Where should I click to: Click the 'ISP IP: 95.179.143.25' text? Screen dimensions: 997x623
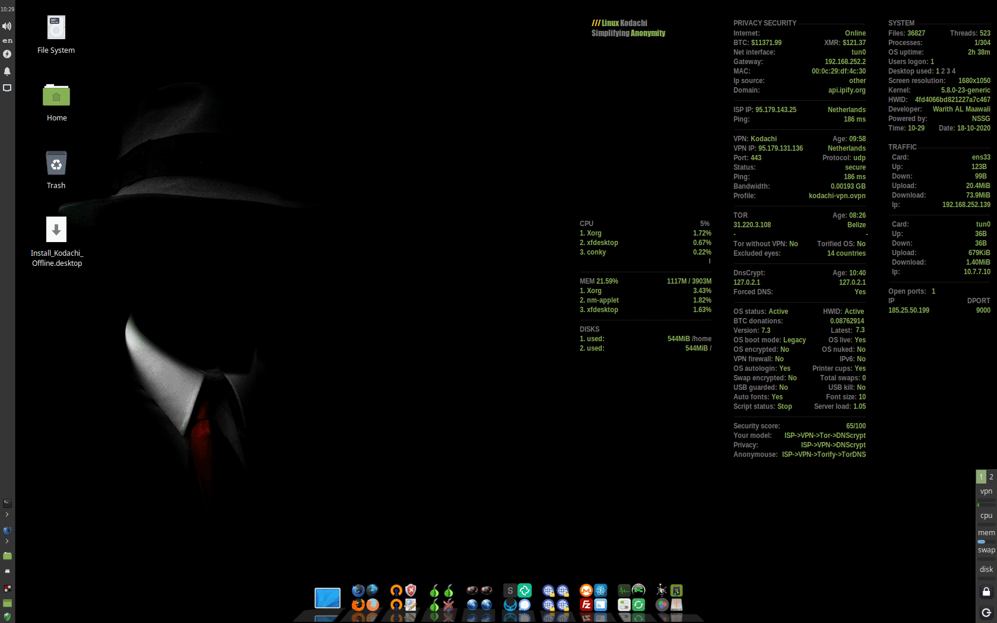pyautogui.click(x=765, y=110)
